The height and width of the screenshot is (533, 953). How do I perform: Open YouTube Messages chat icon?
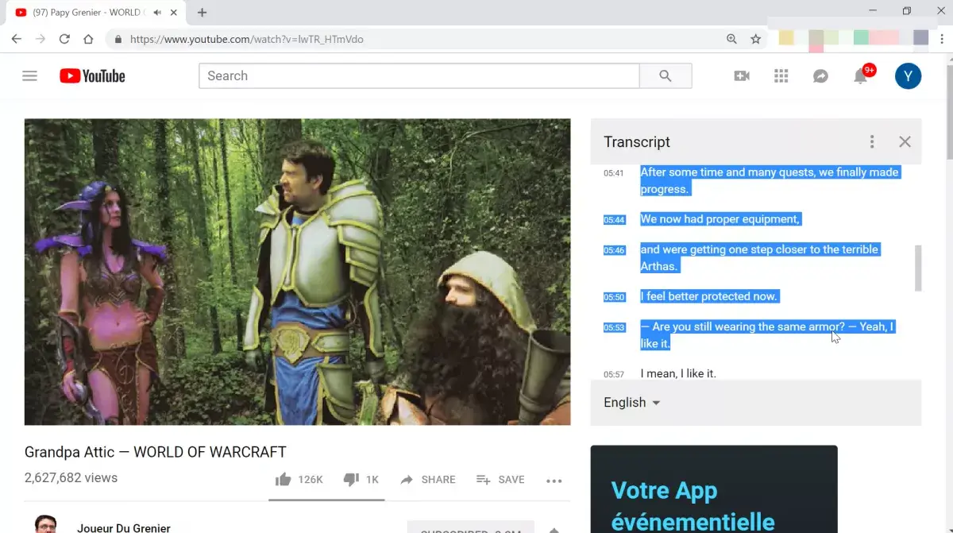820,75
